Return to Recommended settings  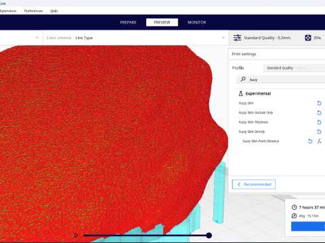tap(254, 184)
